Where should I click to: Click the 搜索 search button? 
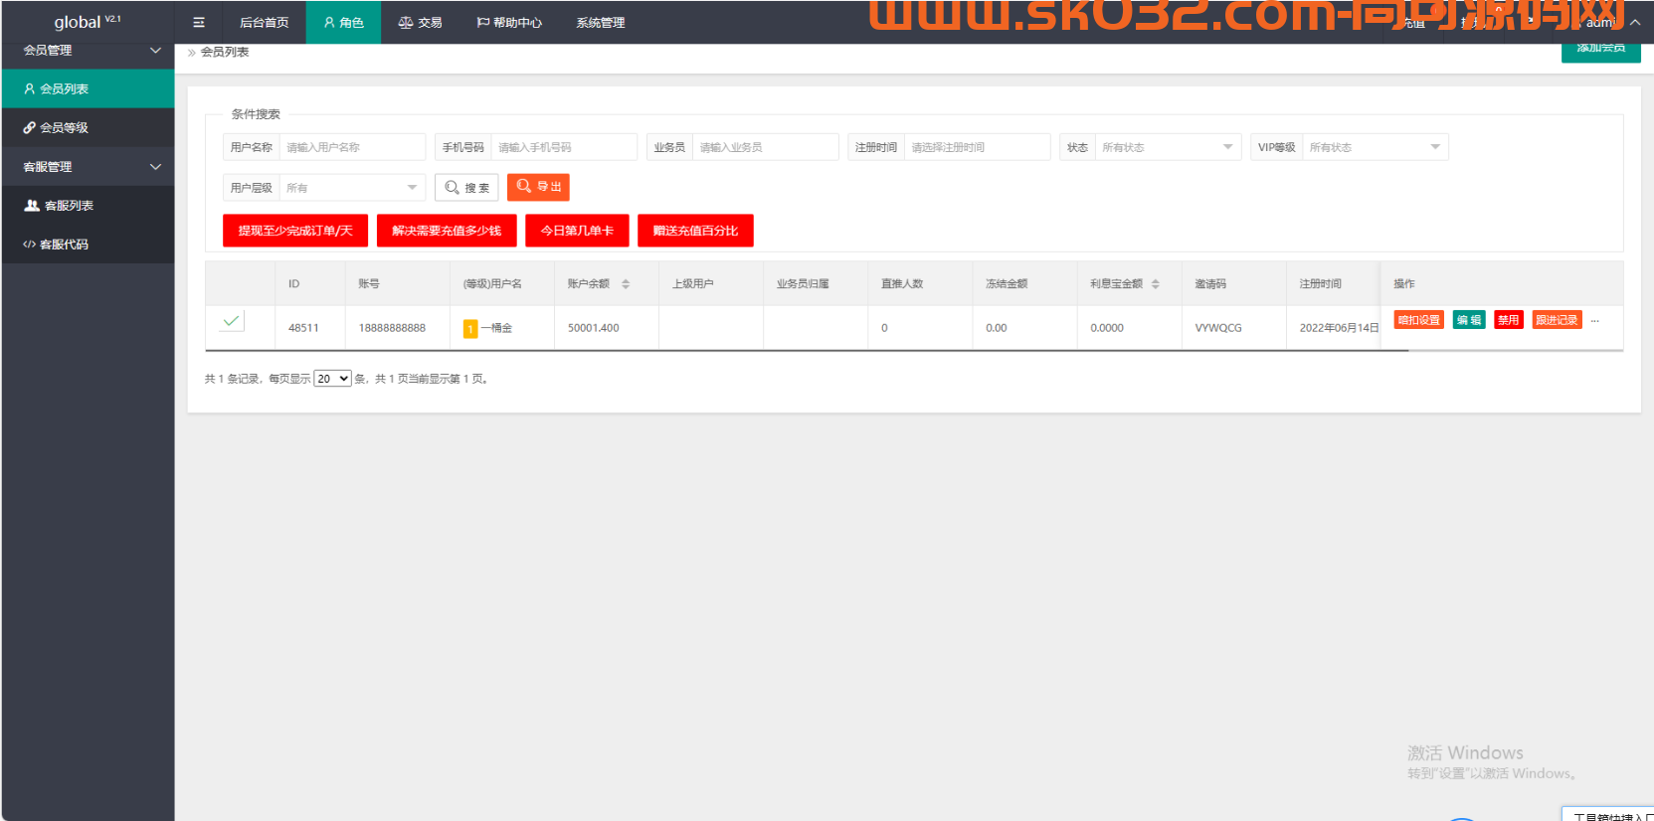[466, 188]
